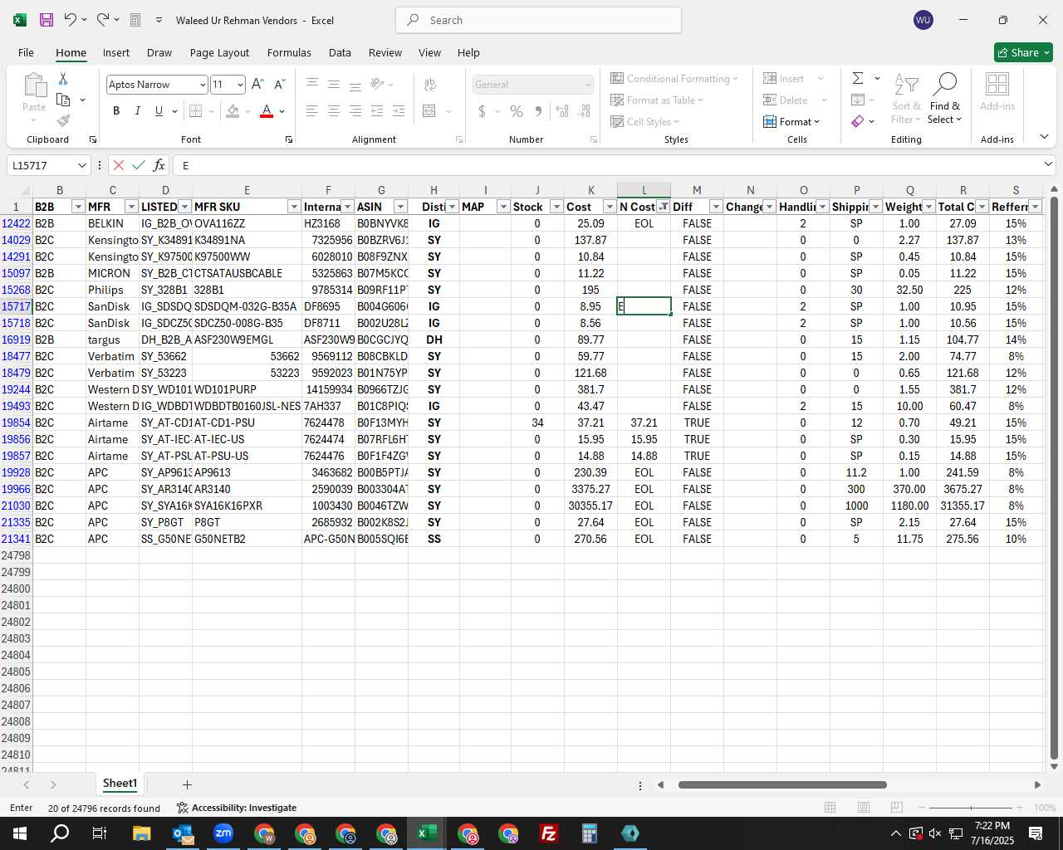
Task: Click the Copy icon in Clipboard group
Action: [x=63, y=100]
